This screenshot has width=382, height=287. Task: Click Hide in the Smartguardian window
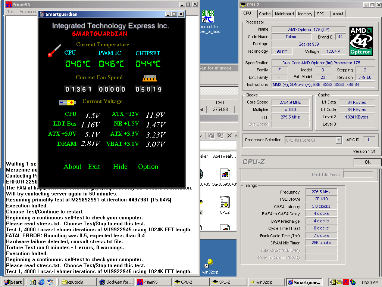[x=120, y=167]
